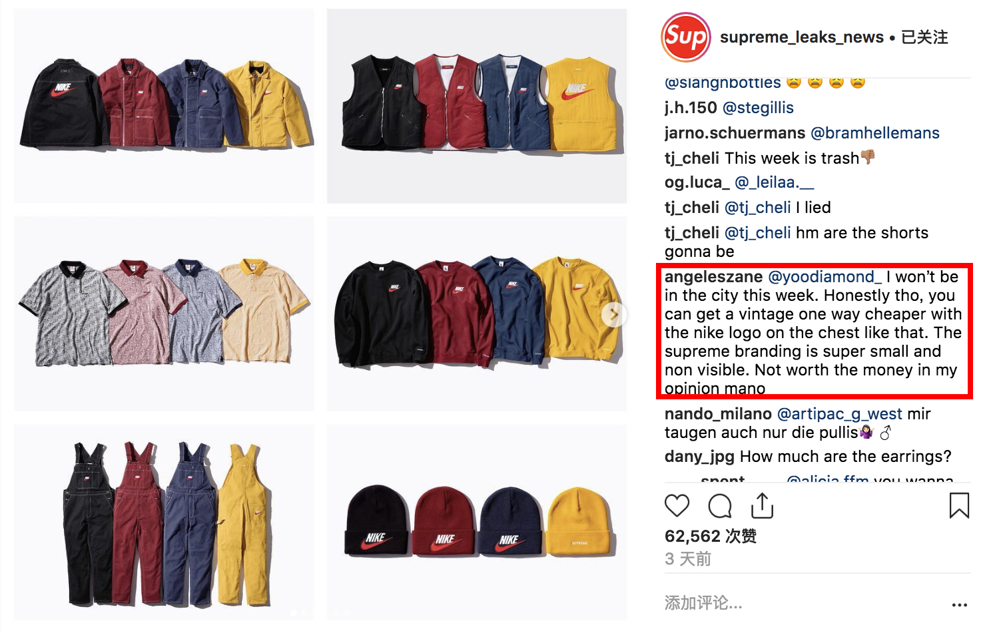Open @artipac_g_west mention
This screenshot has height=631, width=995.
click(x=839, y=414)
